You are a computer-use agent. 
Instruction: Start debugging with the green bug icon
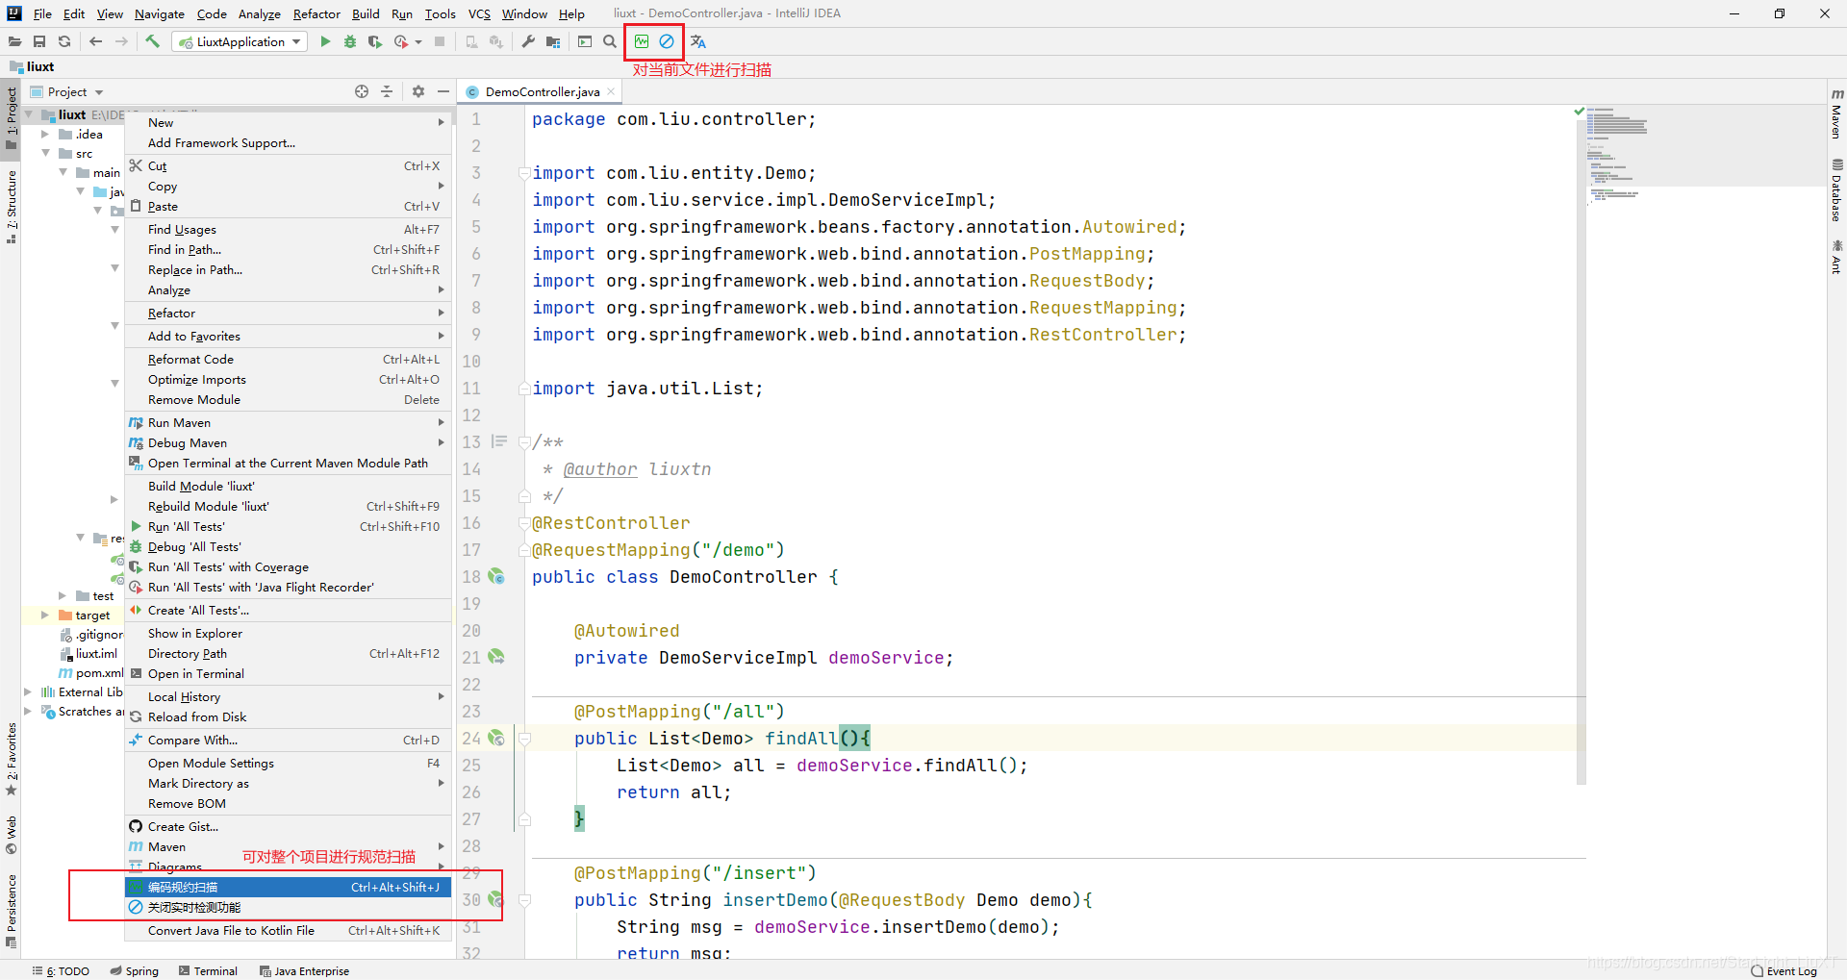coord(350,41)
